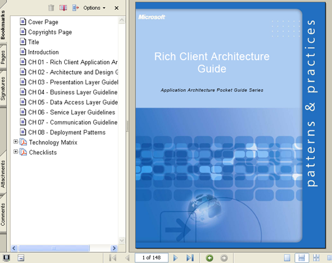Image resolution: width=332 pixels, height=263 pixels.
Task: Open the Comments side tab
Action: [3, 214]
